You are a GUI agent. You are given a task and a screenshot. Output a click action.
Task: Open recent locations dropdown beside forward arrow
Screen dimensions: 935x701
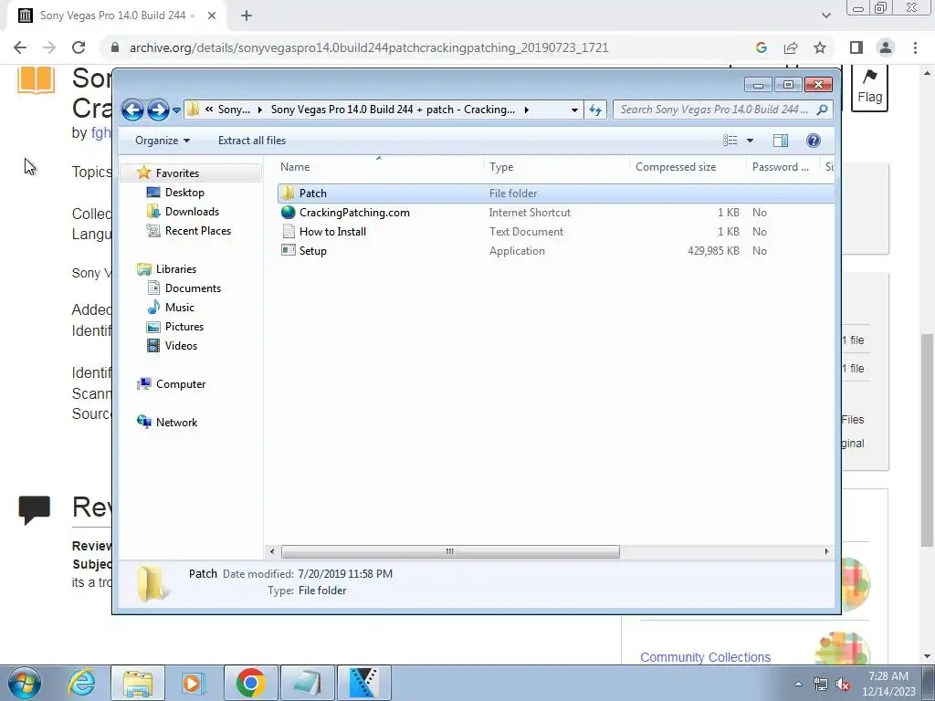coord(176,110)
